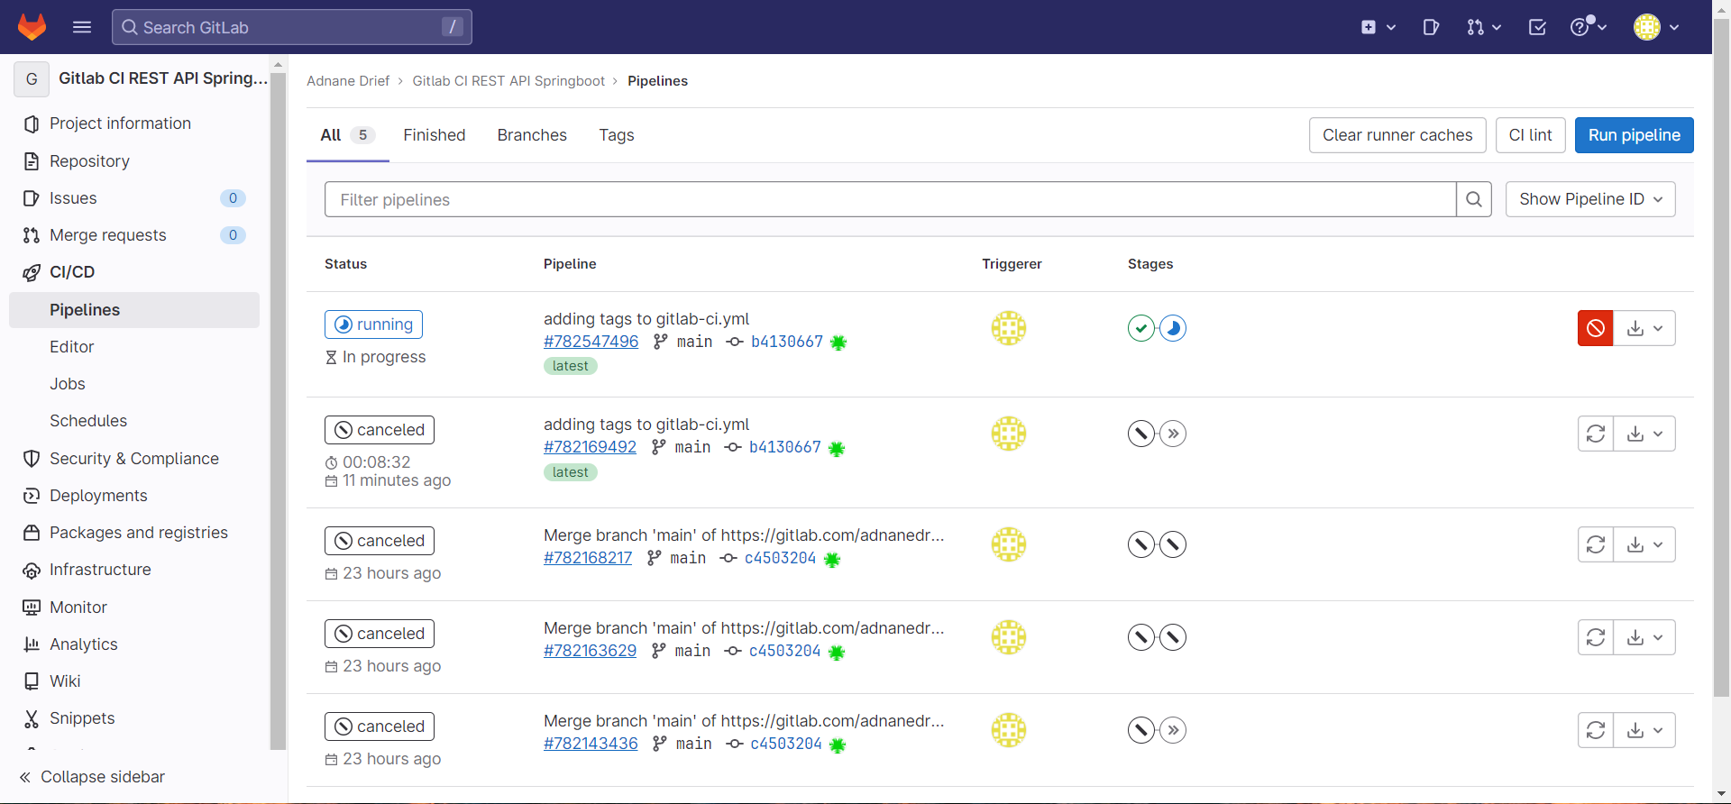The width and height of the screenshot is (1731, 804).
Task: Open Jobs in the CI/CD sidebar
Action: [68, 384]
